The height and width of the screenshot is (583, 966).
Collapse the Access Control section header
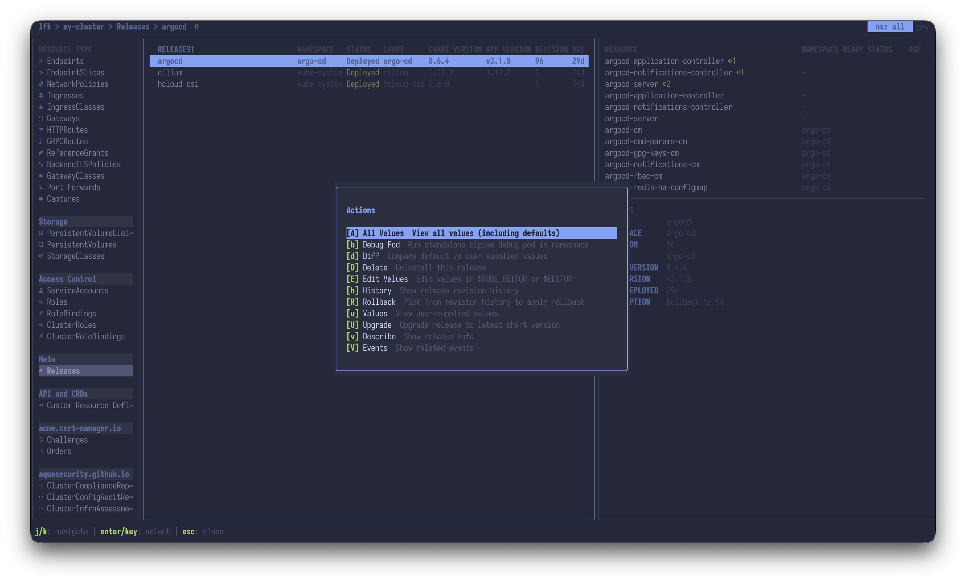tap(85, 279)
